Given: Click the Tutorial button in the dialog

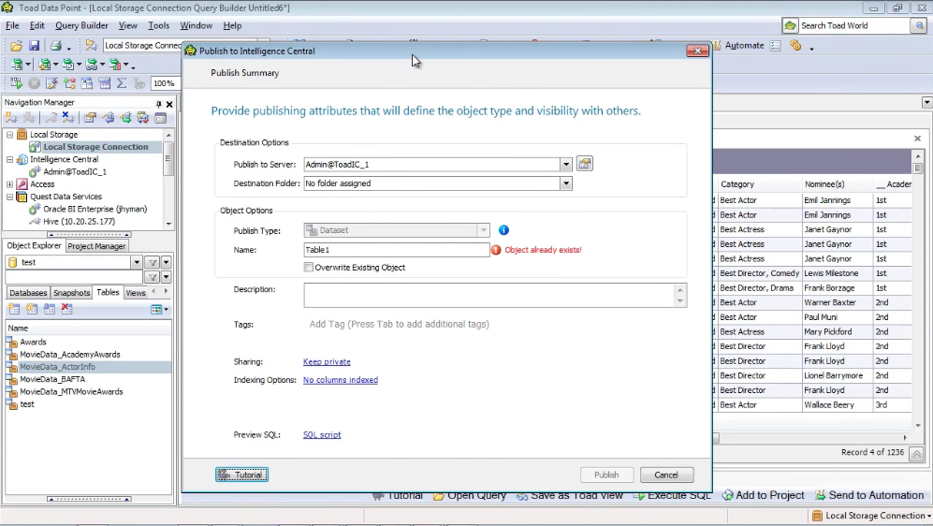Looking at the screenshot, I should click(x=241, y=475).
